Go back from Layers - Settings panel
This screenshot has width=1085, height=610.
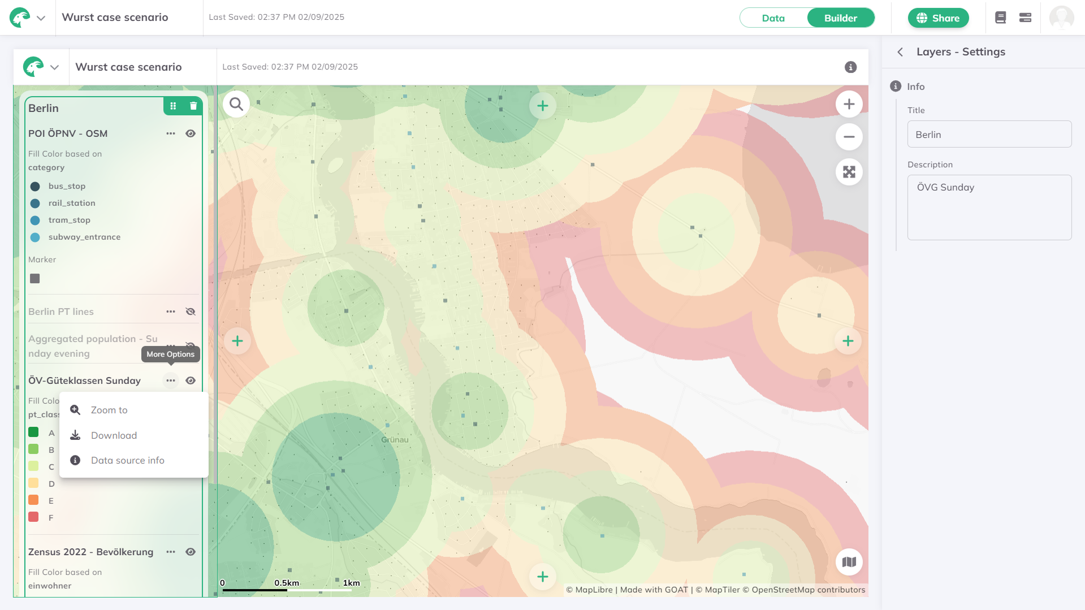900,52
